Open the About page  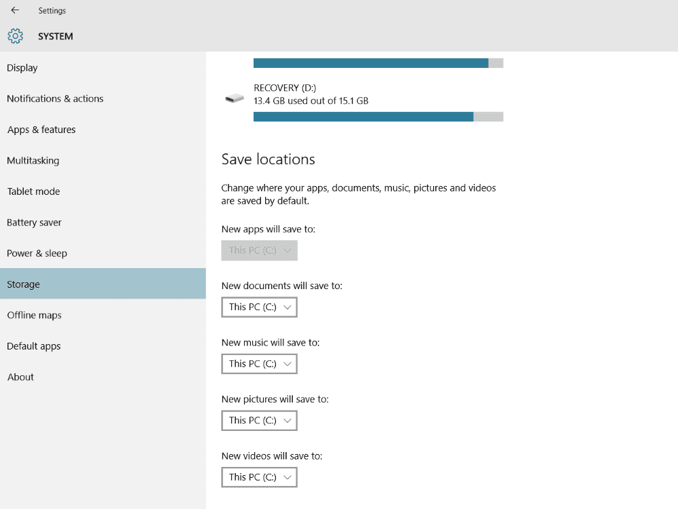click(x=103, y=377)
